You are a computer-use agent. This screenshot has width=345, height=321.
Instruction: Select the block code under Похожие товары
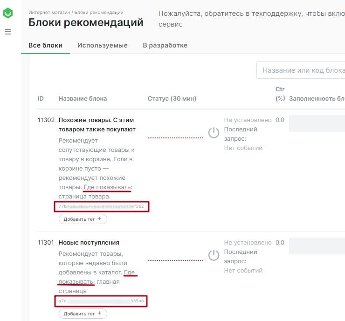tap(101, 206)
